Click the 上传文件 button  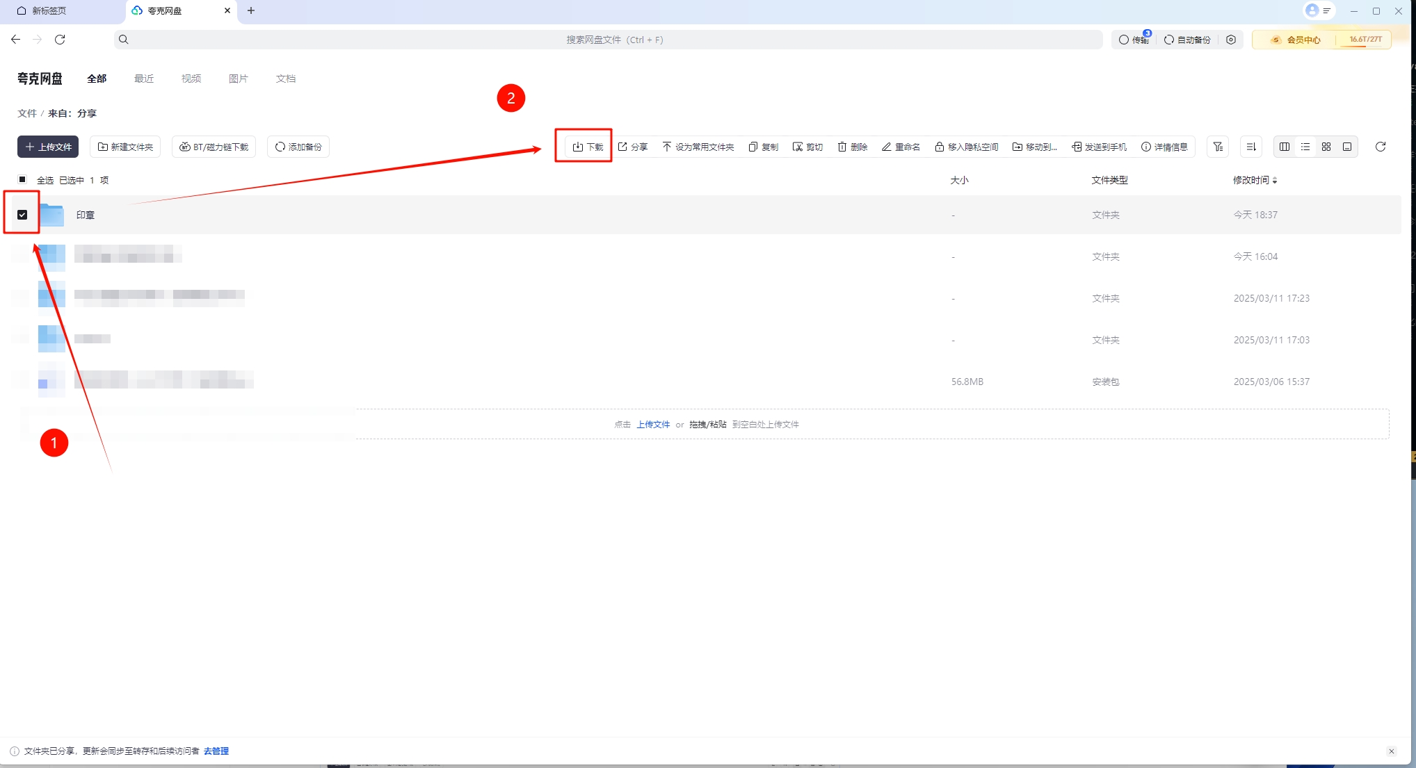[x=48, y=147]
